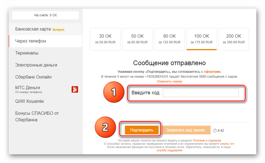Viewport: 265px width, 163px height.
Task: Click the По номеру телефона subtitle
Action: pos(29,92)
